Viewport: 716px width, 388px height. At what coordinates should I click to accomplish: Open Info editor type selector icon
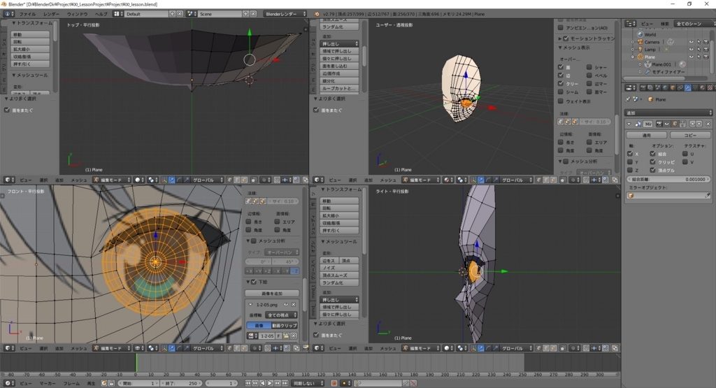pos(8,14)
